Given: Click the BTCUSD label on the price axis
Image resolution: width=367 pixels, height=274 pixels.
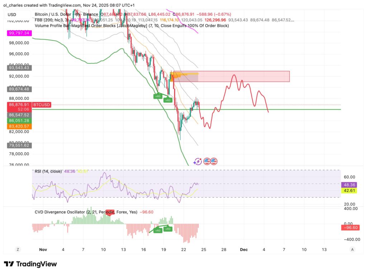Looking at the screenshot, I should click(x=41, y=105).
